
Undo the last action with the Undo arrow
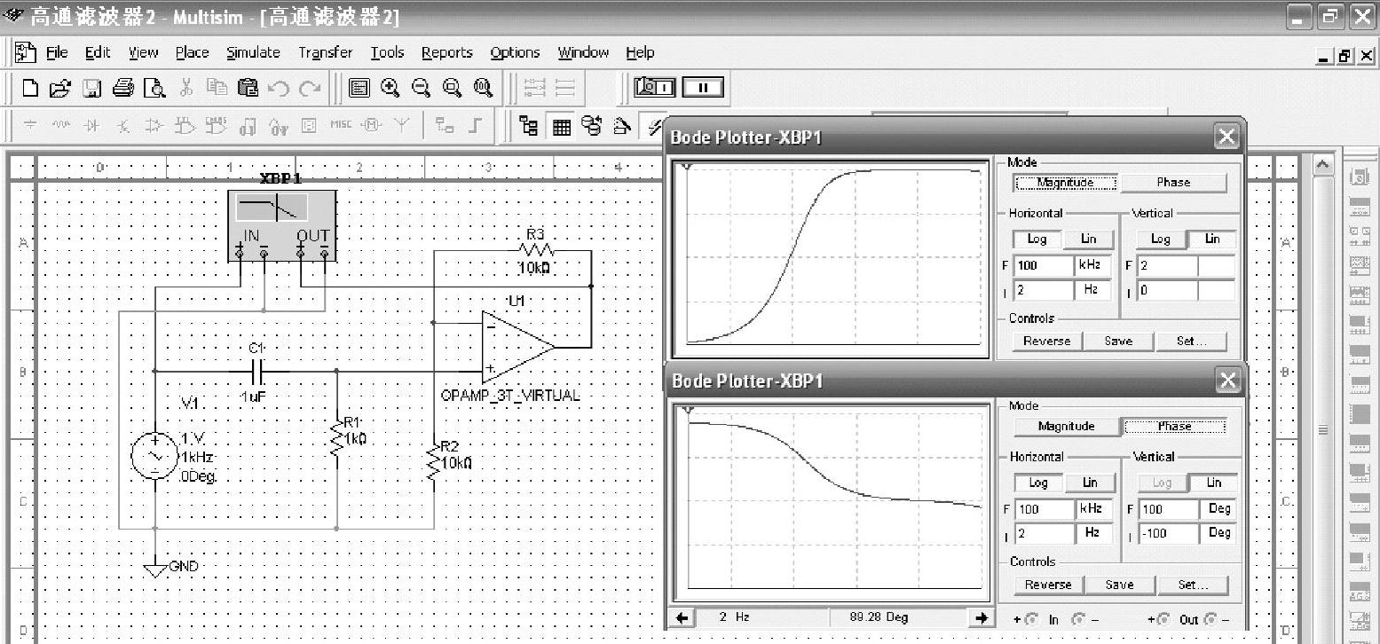(x=278, y=87)
